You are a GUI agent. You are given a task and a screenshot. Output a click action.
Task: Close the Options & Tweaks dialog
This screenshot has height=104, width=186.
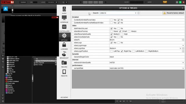click(183, 8)
